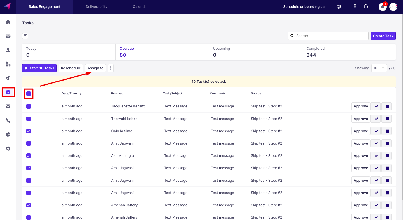Mark Thorvald Kobke task as done (checkmark)

(x=376, y=119)
